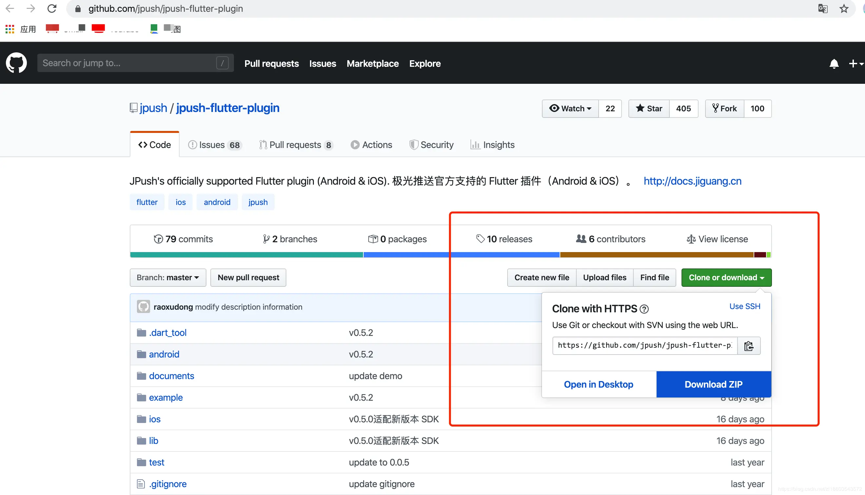Expand the Branch master dropdown

[166, 277]
